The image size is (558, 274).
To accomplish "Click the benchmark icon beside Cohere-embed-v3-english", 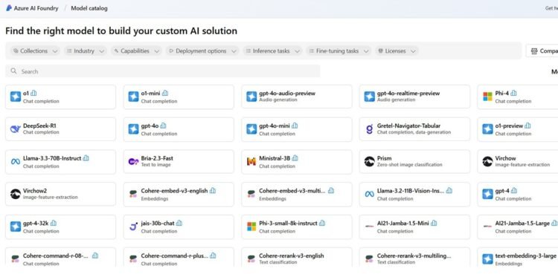I will coord(213,191).
